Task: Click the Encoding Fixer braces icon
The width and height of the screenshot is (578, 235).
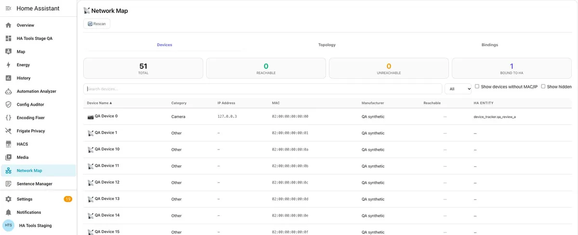Action: coord(8,118)
